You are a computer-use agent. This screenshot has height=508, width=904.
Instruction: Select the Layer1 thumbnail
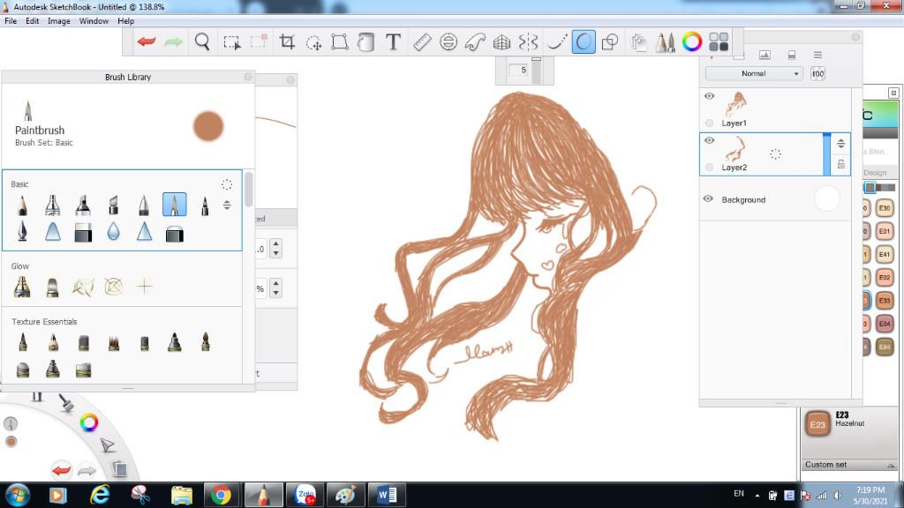pyautogui.click(x=734, y=105)
